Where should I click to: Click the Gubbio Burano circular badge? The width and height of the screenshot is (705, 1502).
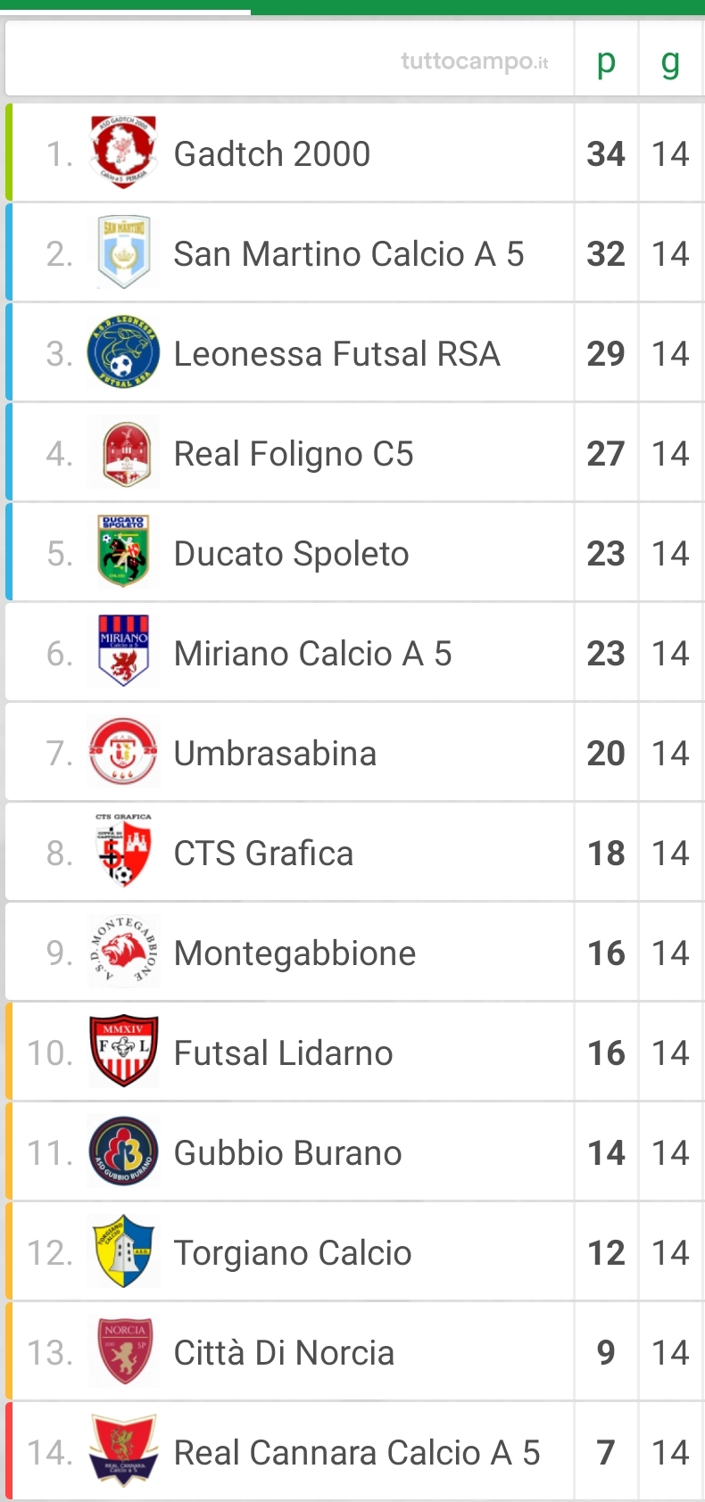click(124, 1151)
